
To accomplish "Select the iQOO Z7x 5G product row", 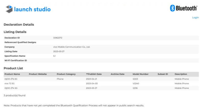I will (101, 88).
